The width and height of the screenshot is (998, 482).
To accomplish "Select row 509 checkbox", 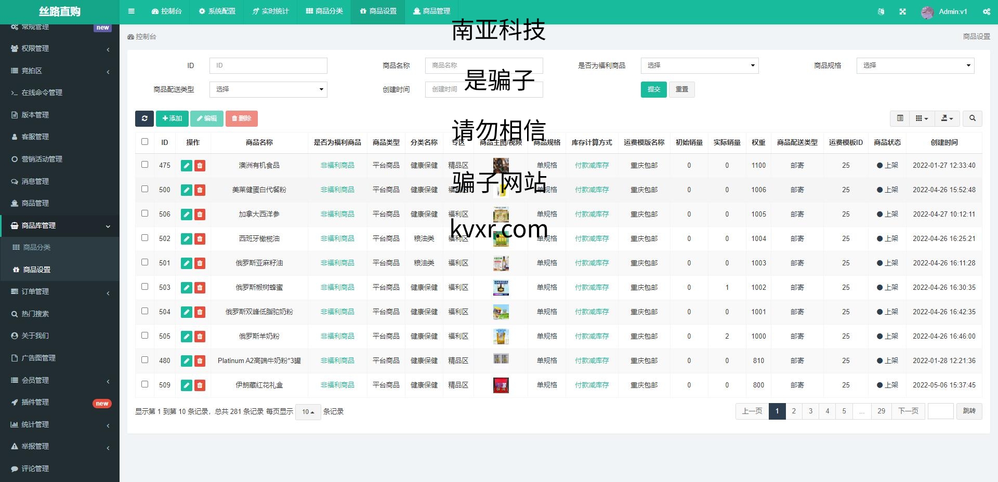I will pyautogui.click(x=145, y=384).
